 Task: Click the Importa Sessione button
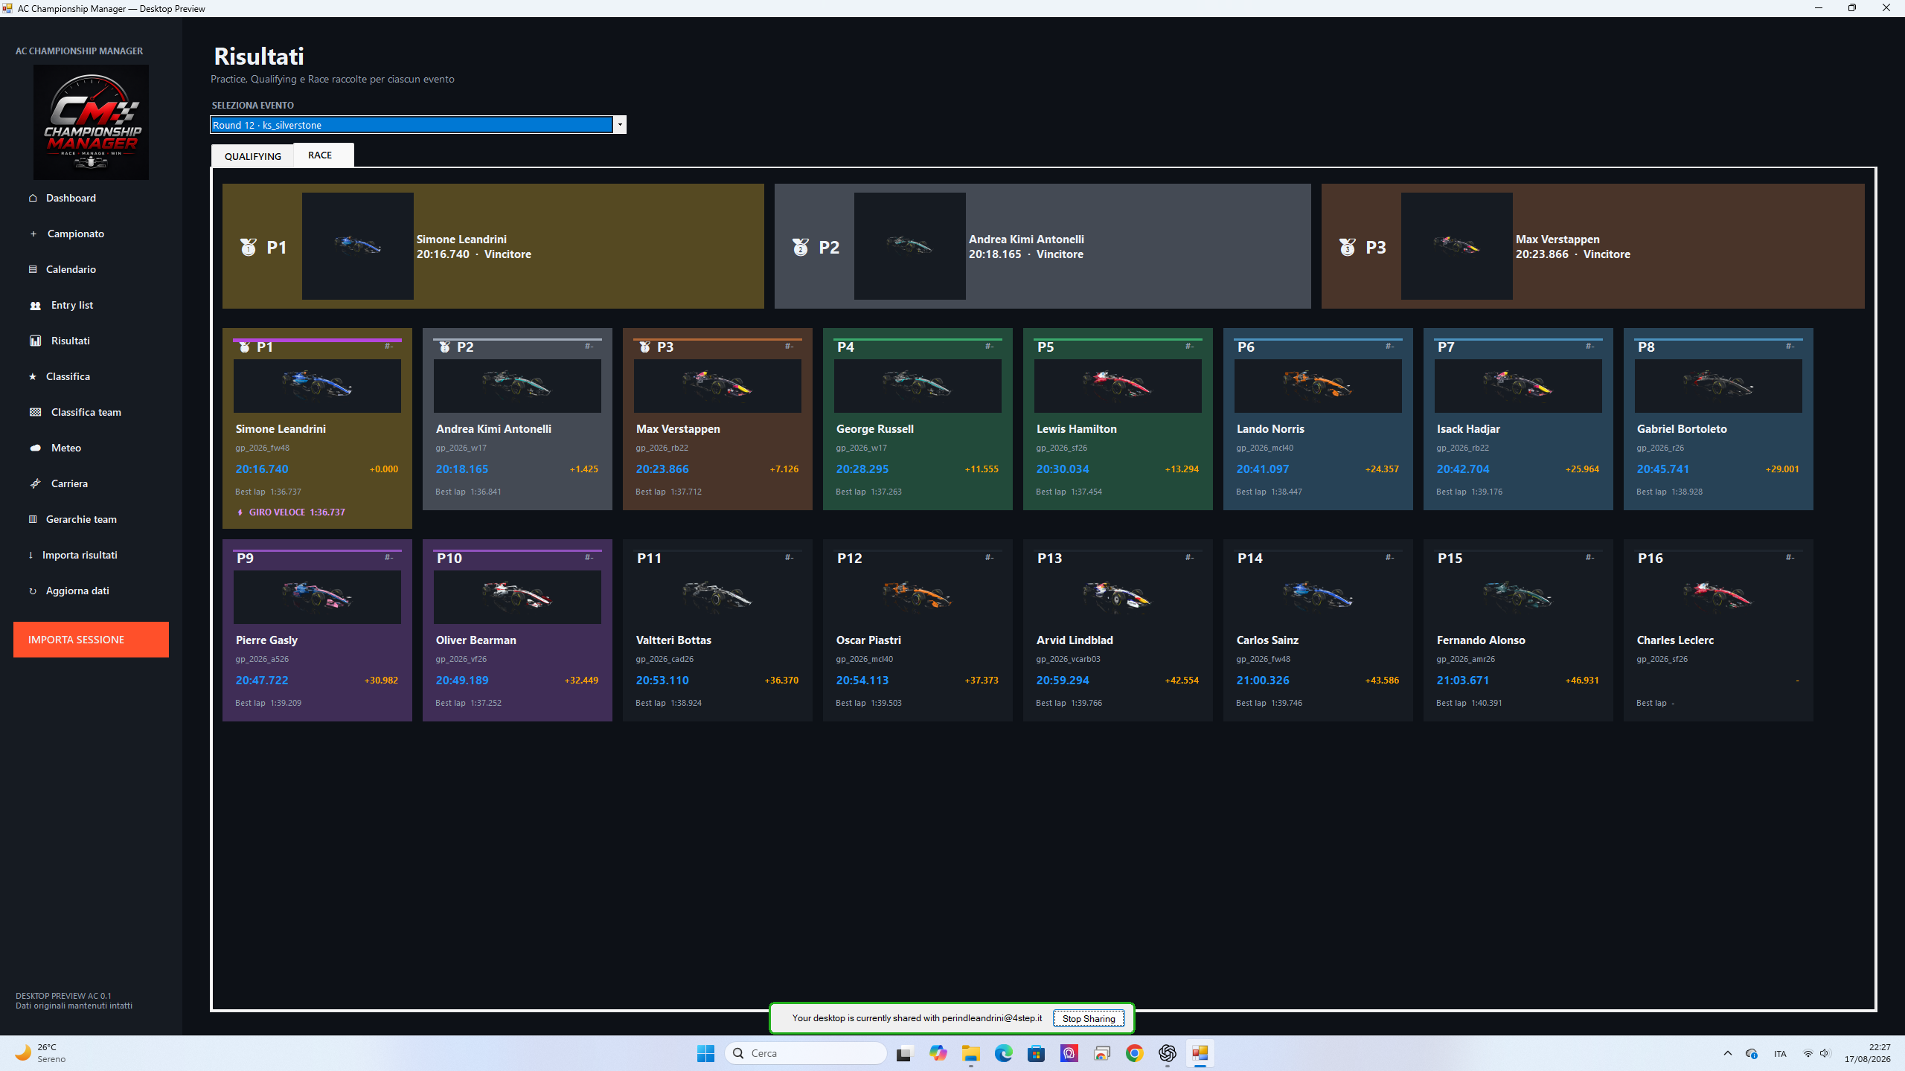click(91, 640)
